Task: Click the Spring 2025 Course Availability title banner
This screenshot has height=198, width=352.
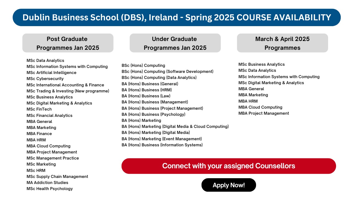Action: pos(177,17)
